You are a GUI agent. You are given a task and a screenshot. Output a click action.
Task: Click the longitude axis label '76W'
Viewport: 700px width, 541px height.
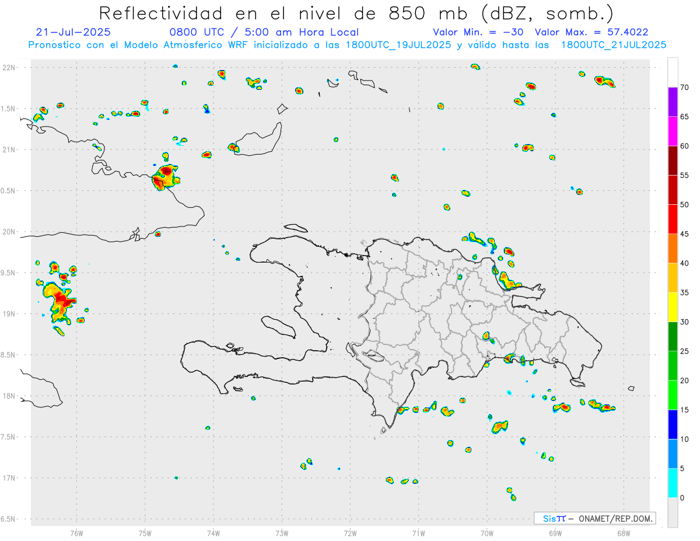[76, 532]
